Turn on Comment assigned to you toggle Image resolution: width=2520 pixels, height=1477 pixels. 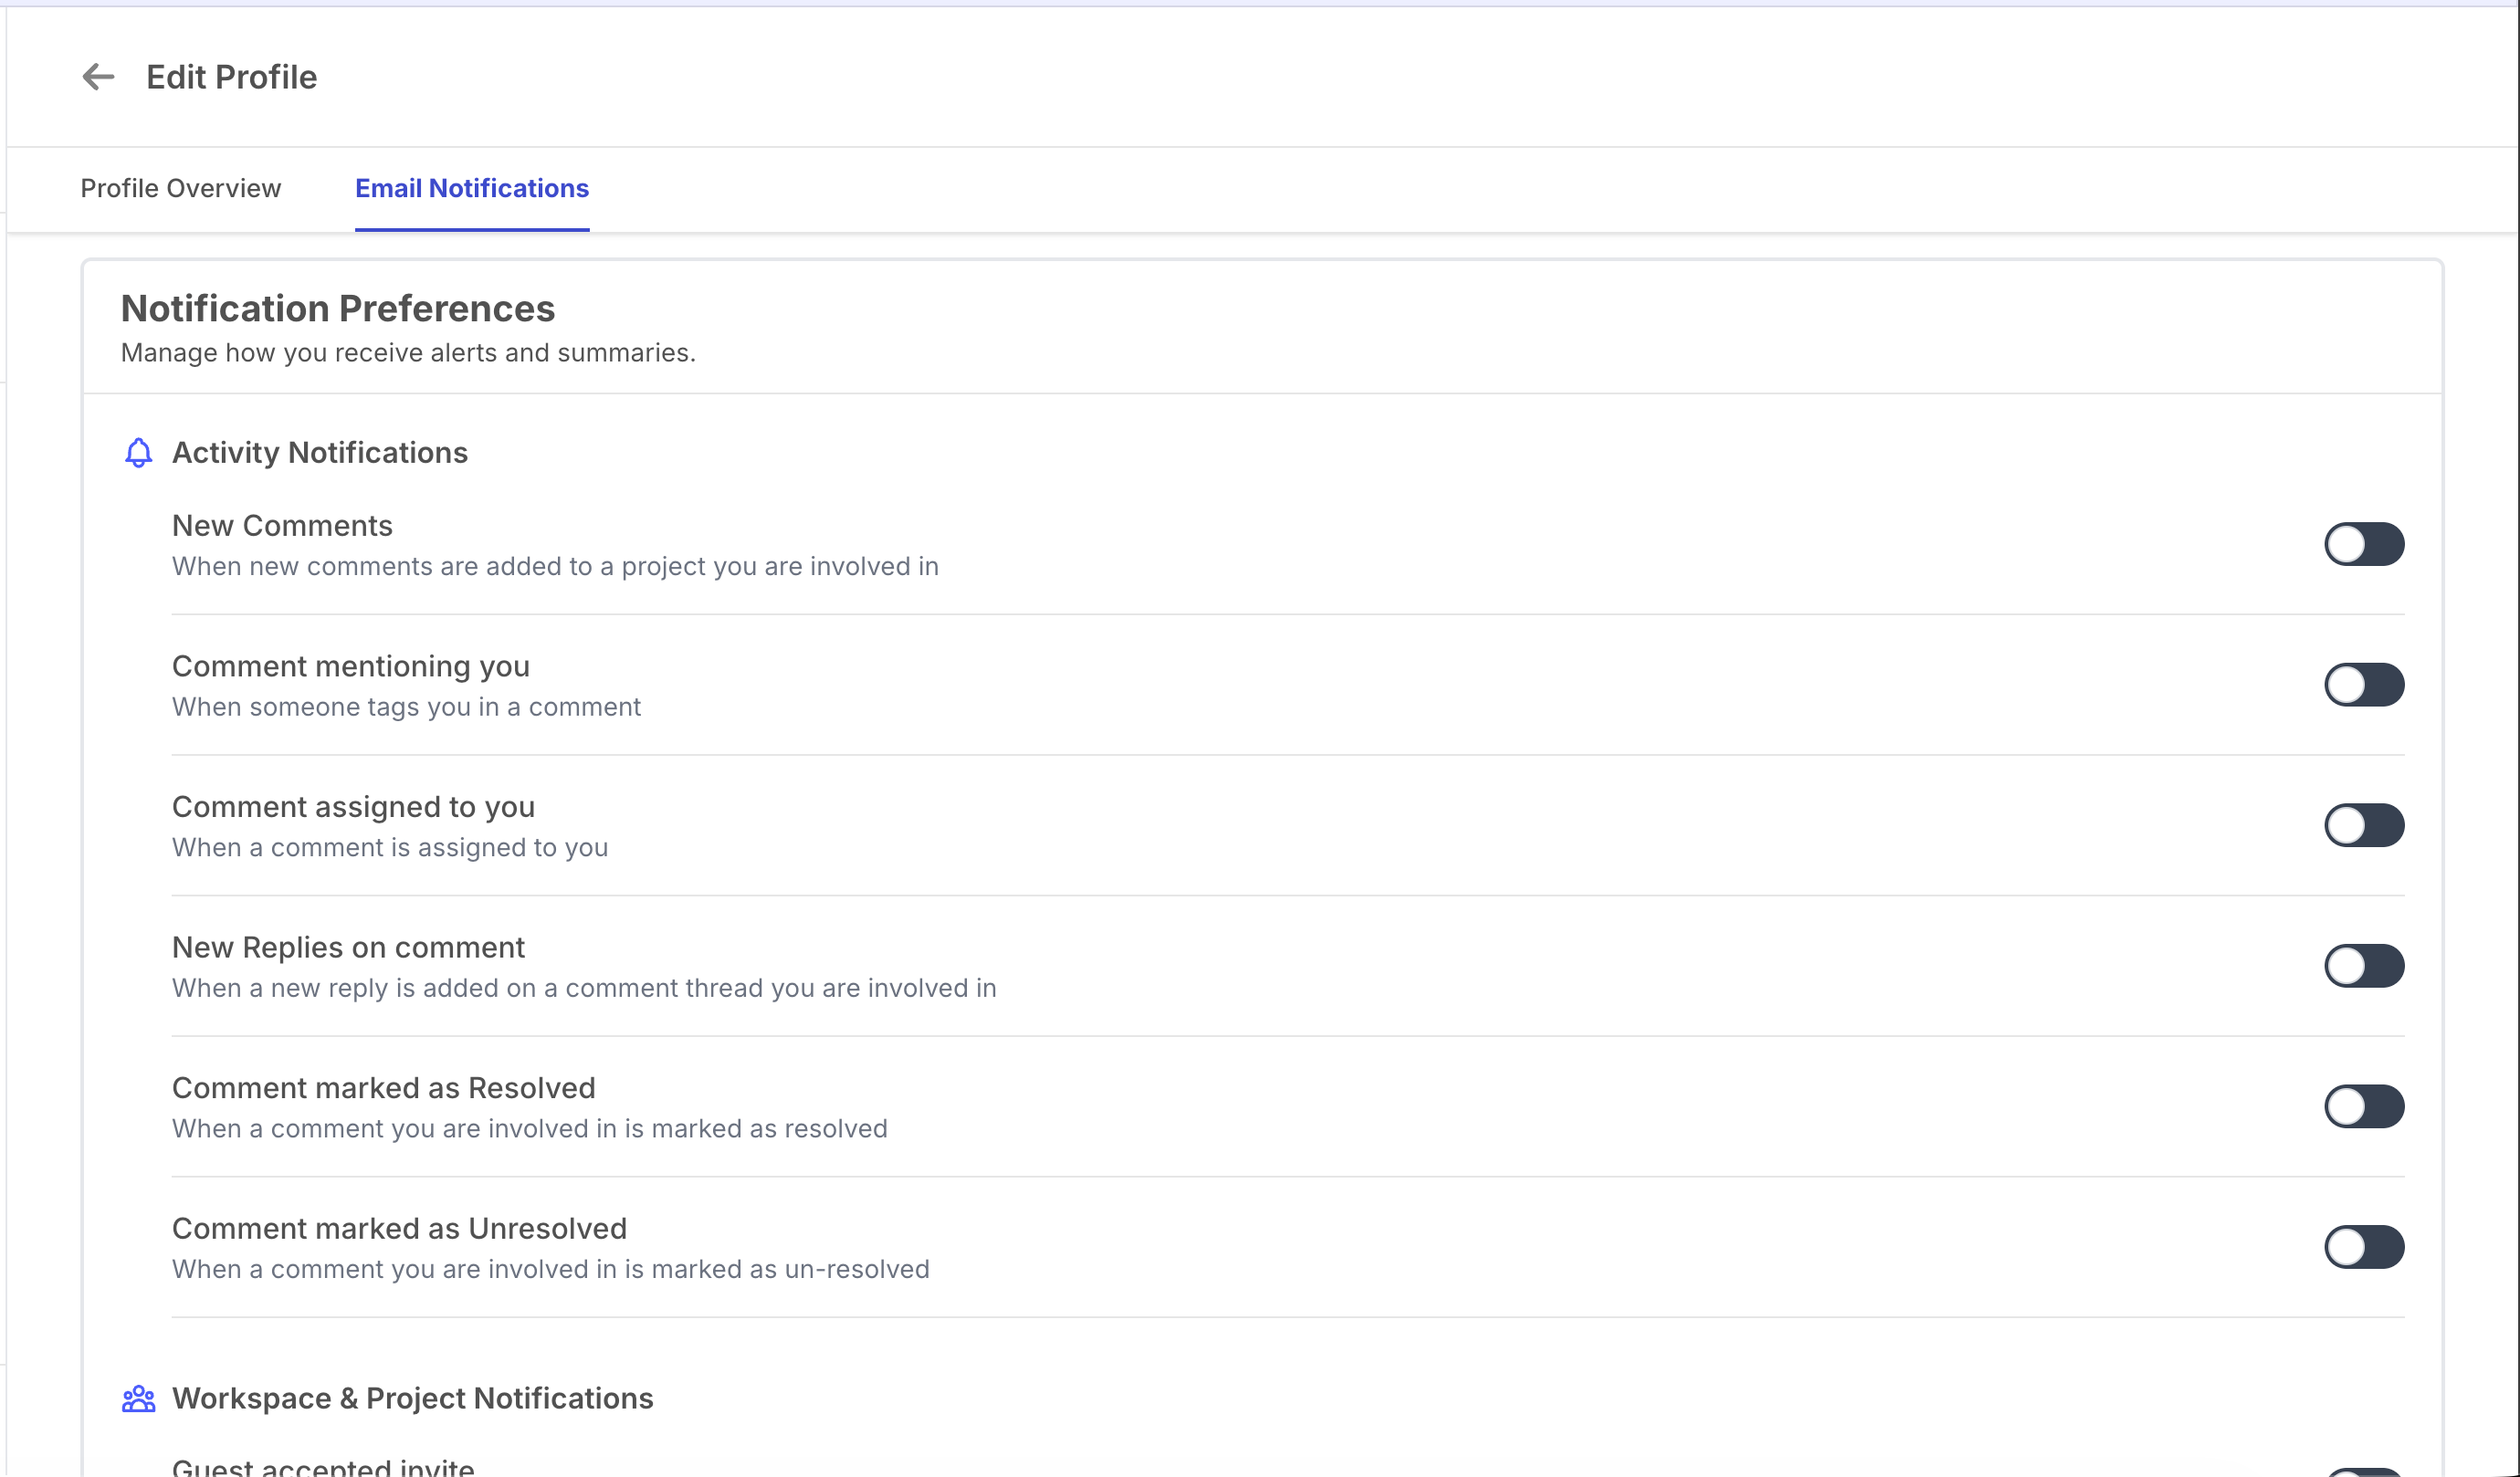[2363, 825]
